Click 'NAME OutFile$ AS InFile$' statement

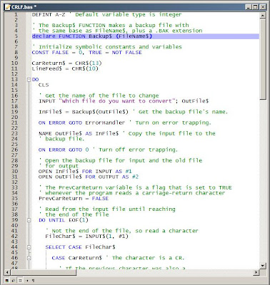[x=79, y=134]
